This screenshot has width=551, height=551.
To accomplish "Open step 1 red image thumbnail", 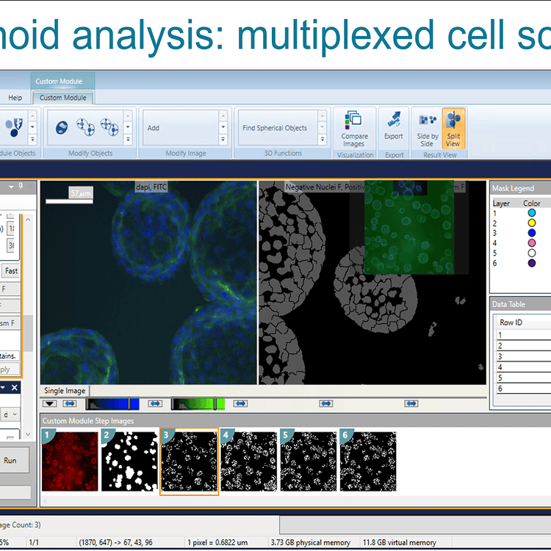I will click(x=70, y=461).
